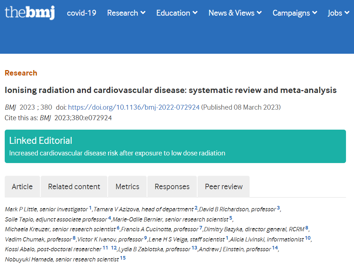
Task: Switch to the Article tab
Action: pos(22,187)
